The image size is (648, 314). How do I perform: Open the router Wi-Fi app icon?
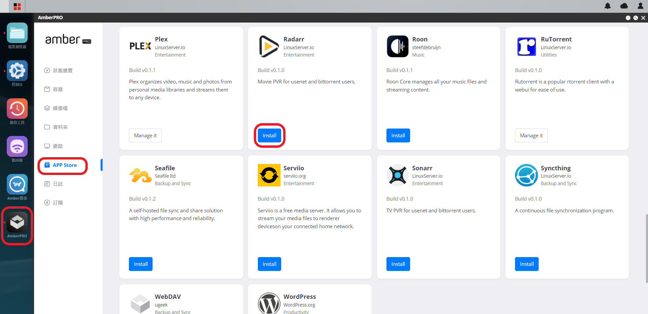(x=17, y=146)
